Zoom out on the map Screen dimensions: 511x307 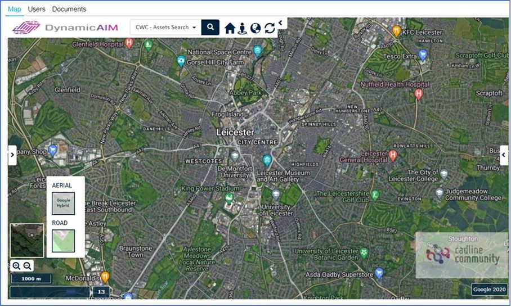[x=28, y=266]
